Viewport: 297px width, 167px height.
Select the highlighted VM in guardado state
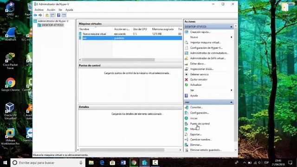click(x=130, y=38)
